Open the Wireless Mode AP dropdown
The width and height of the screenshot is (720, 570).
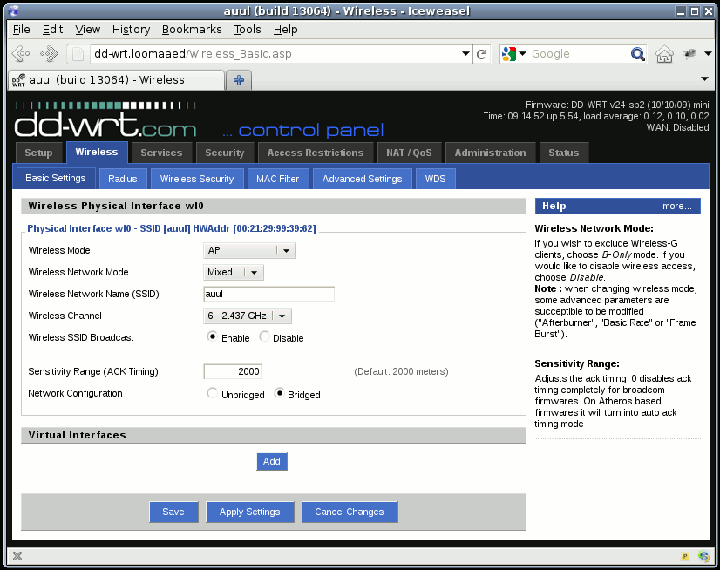249,250
